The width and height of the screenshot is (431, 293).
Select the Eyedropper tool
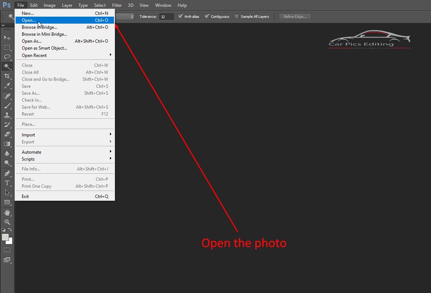(7, 85)
